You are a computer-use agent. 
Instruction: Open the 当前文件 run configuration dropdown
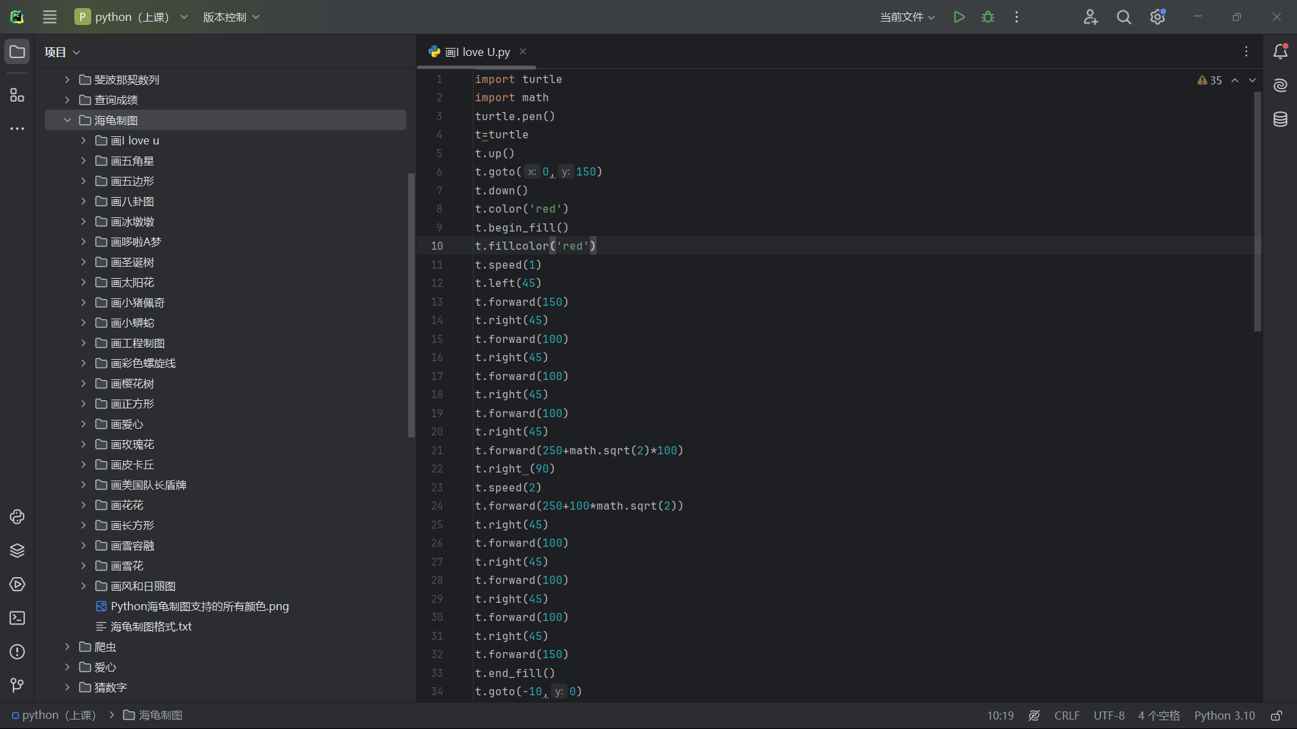coord(907,17)
